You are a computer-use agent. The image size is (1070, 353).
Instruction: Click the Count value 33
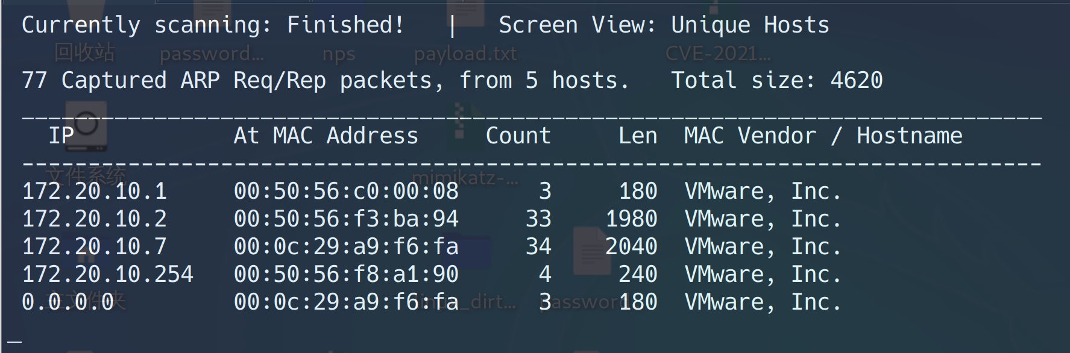tap(538, 219)
